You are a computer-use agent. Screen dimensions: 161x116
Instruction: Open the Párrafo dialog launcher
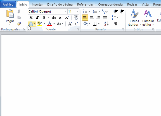123,30
